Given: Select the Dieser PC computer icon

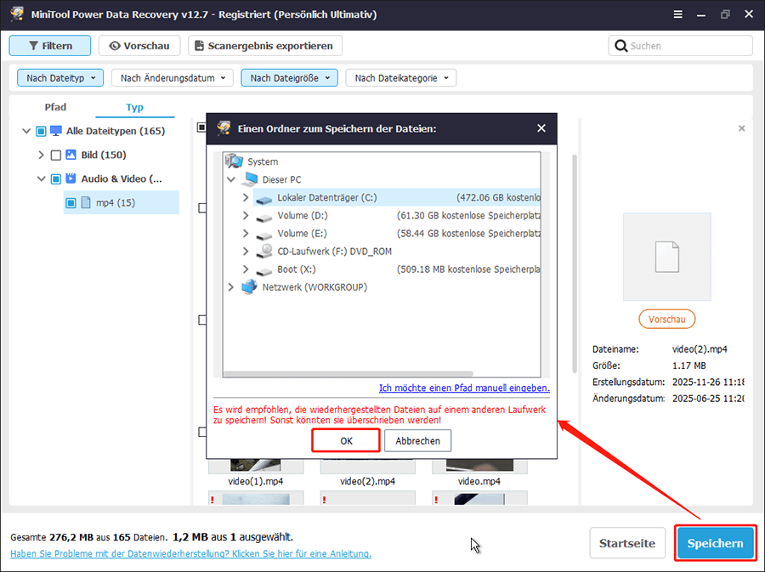Looking at the screenshot, I should (x=251, y=180).
